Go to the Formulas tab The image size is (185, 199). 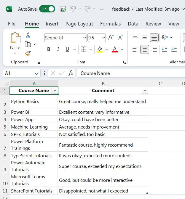[110, 24]
